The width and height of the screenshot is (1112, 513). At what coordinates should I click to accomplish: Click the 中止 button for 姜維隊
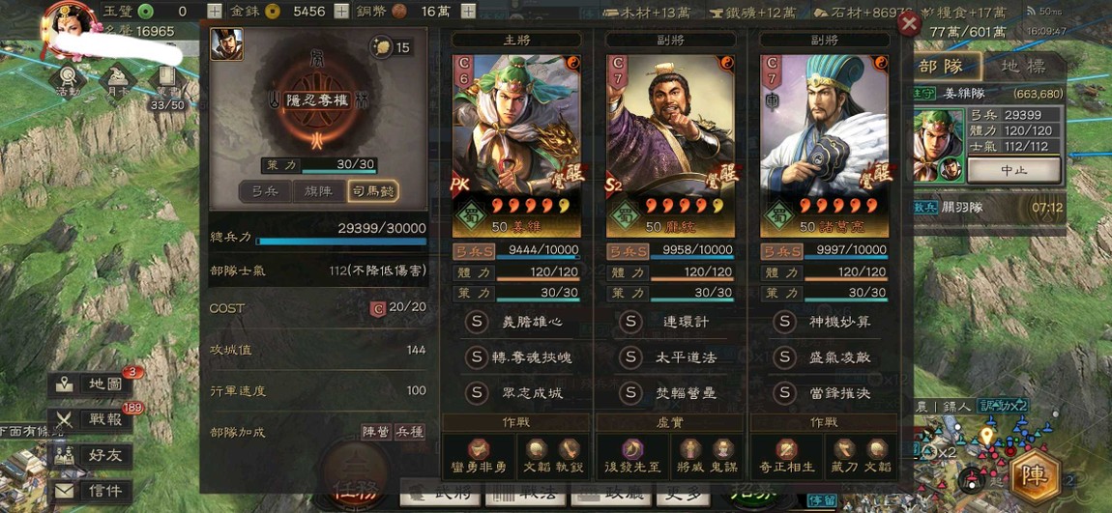(x=1013, y=170)
